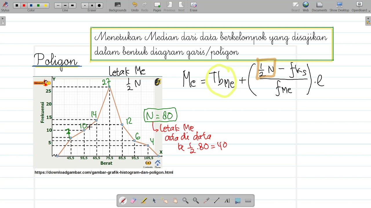This screenshot has width=371, height=208.
Task: Click the Extramarks logo on the graph
Action: tap(42, 83)
